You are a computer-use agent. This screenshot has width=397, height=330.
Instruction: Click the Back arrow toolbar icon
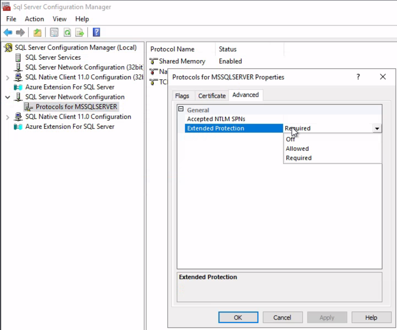8,32
